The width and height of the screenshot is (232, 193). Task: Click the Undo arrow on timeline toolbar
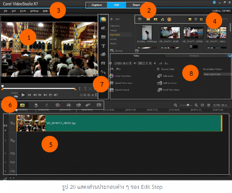(36, 105)
